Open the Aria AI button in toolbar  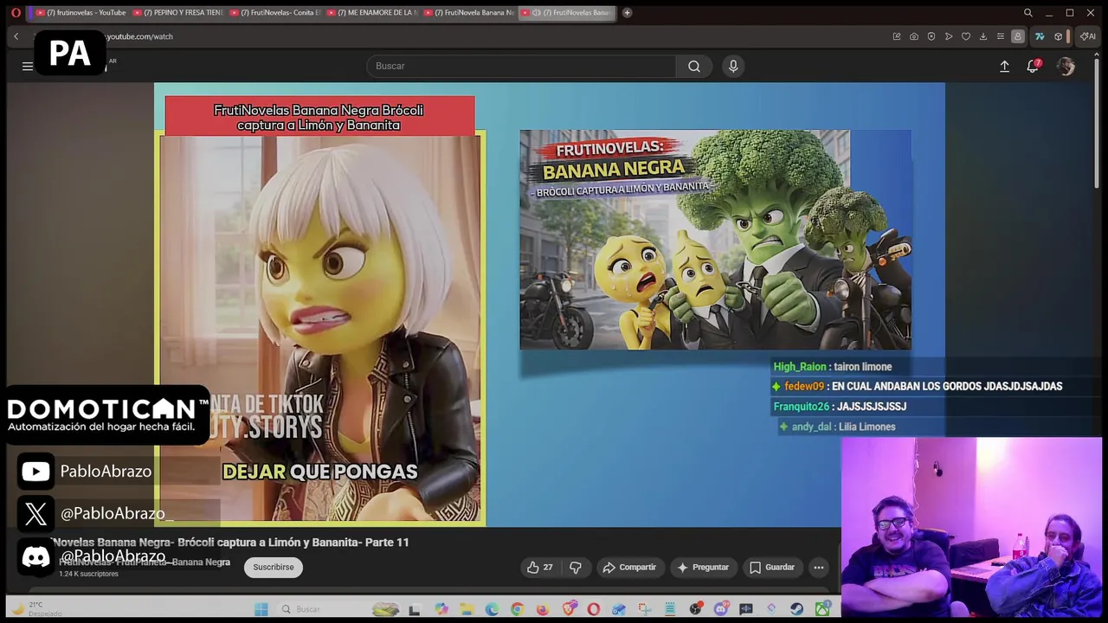[x=1088, y=36]
